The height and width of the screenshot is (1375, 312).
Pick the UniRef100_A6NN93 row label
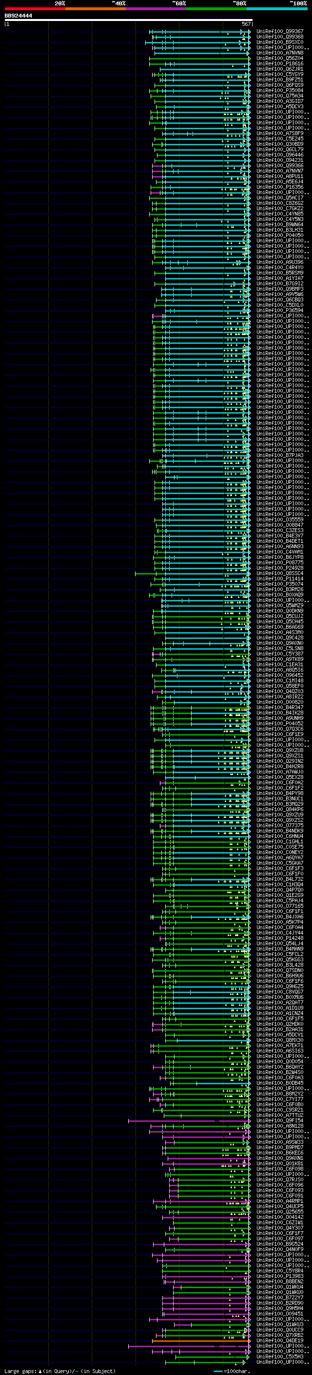pos(280,546)
